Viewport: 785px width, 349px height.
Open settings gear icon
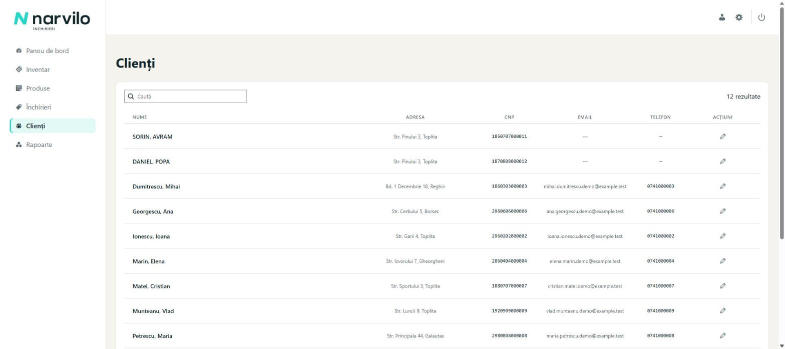coord(739,17)
